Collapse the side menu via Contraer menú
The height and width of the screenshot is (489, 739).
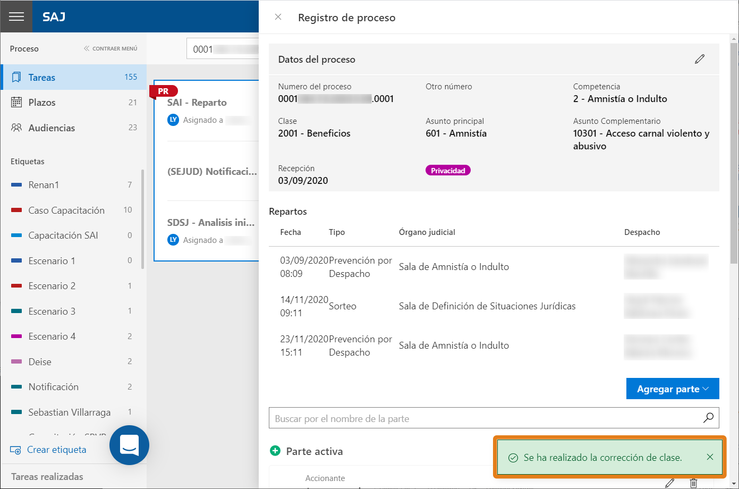coord(111,48)
